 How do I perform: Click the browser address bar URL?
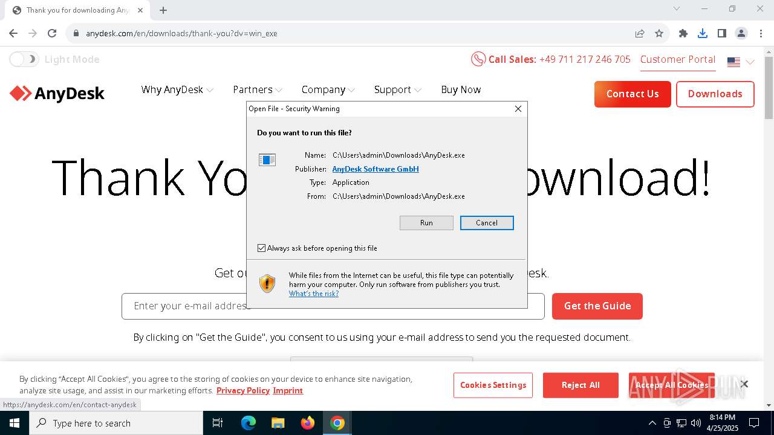coord(181,33)
